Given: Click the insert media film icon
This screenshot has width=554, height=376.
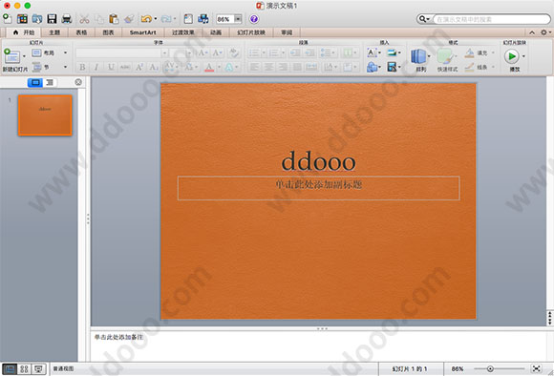Looking at the screenshot, I should click(x=392, y=67).
